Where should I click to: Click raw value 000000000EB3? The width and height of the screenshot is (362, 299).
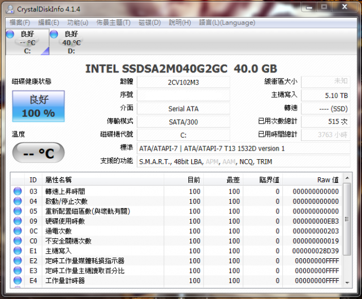click(x=316, y=221)
